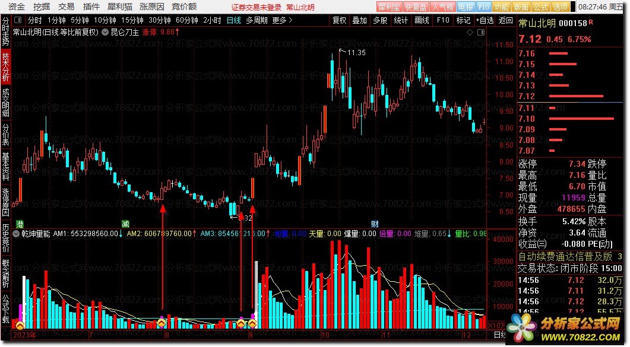Open the 资金 menu
The image size is (630, 347).
tap(17, 7)
